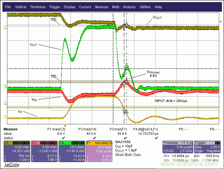224x169 pixels.
Task: Open the Cursors menu
Action: 85,7
